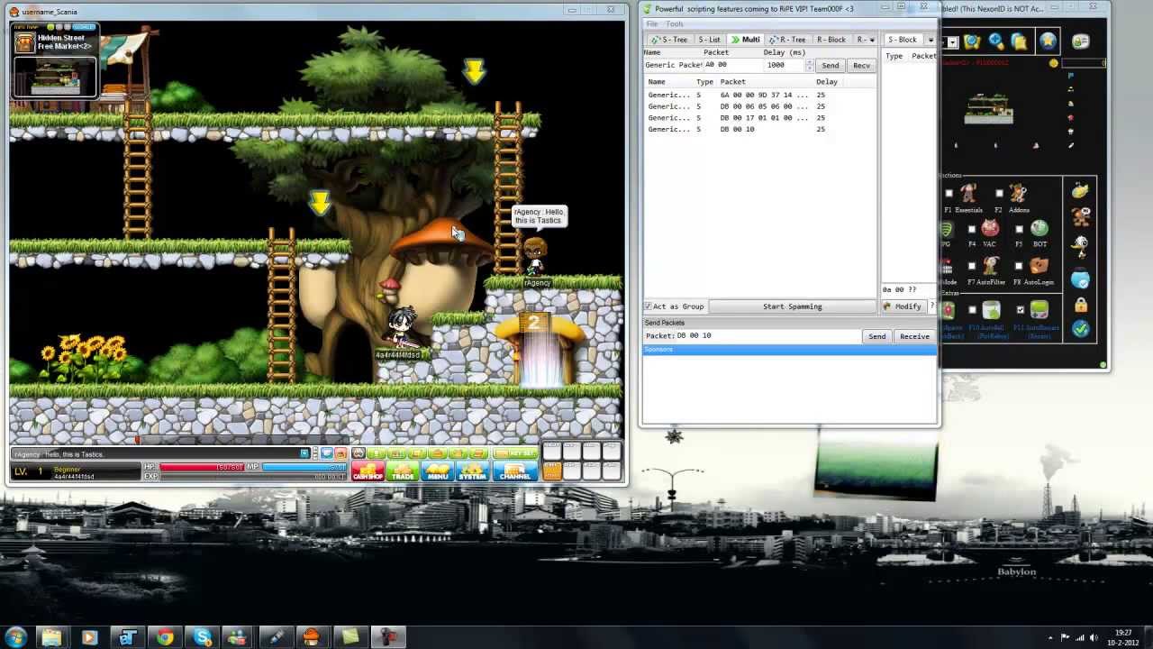
Task: Open the MapleStory mushroom taskbar icon
Action: pyautogui.click(x=311, y=637)
